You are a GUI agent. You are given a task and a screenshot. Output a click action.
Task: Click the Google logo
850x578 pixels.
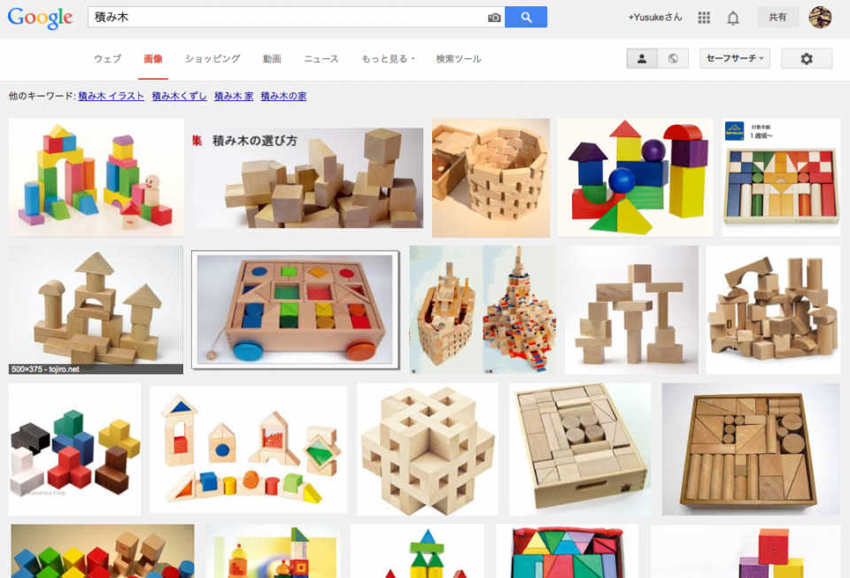coord(40,18)
